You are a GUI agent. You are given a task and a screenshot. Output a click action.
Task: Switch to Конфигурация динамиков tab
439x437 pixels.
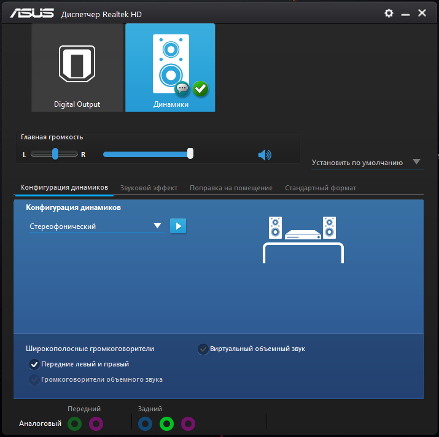[64, 187]
